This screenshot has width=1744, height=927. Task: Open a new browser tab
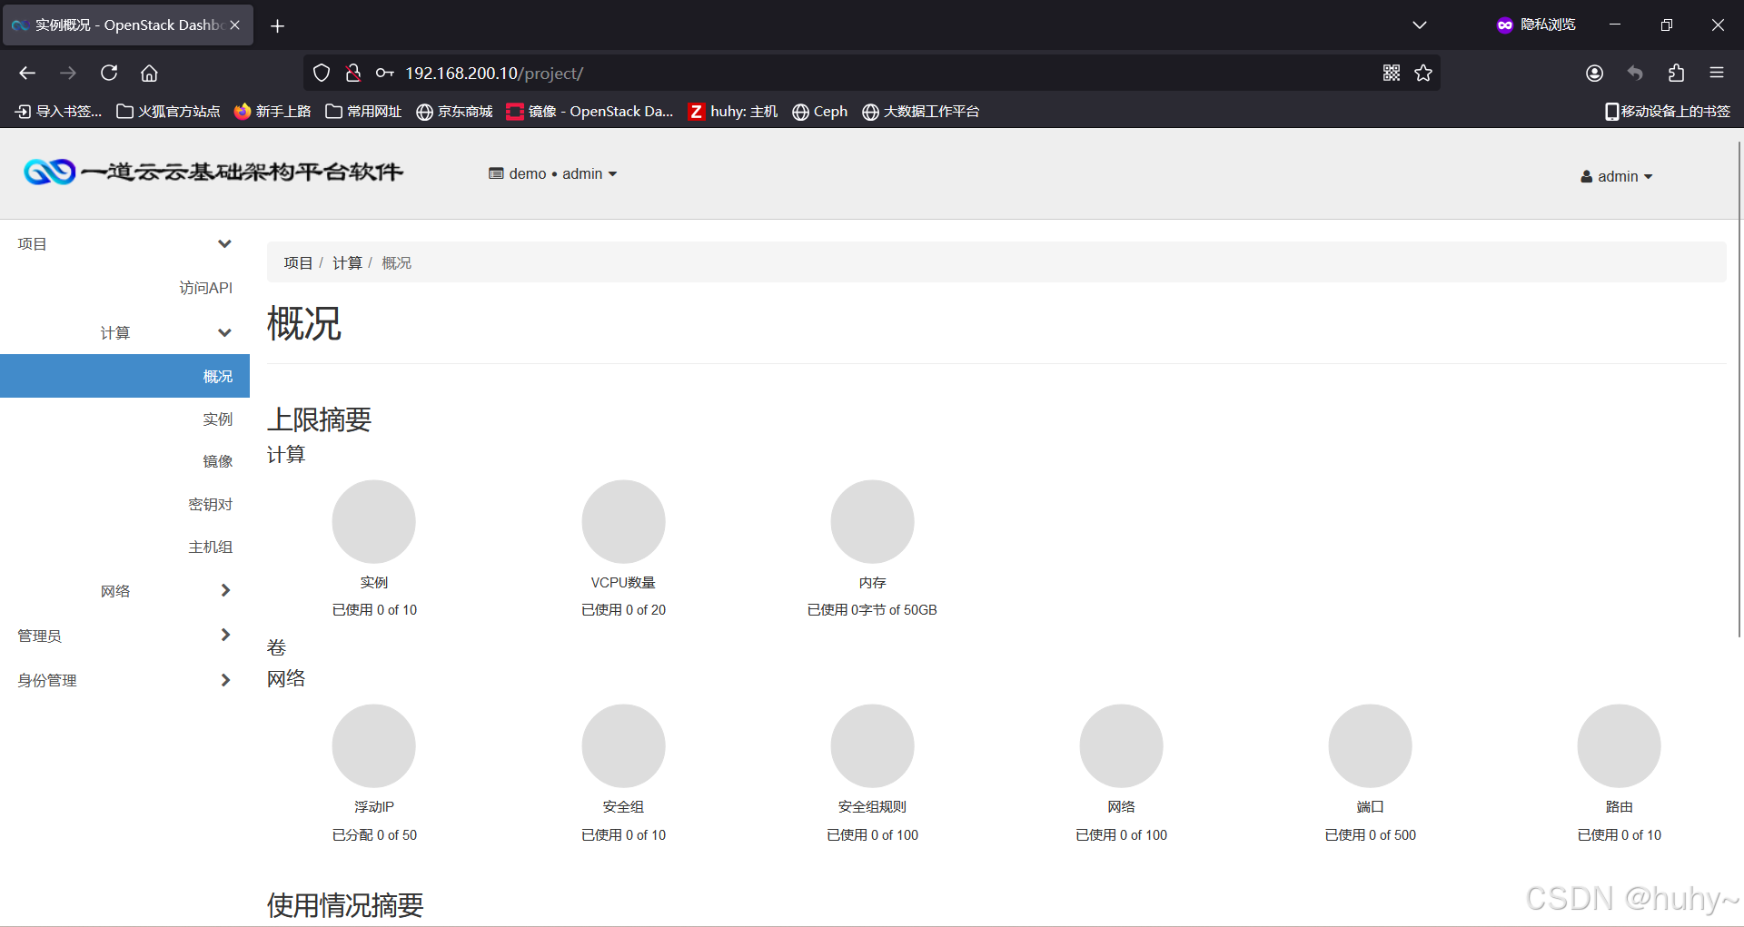278,25
